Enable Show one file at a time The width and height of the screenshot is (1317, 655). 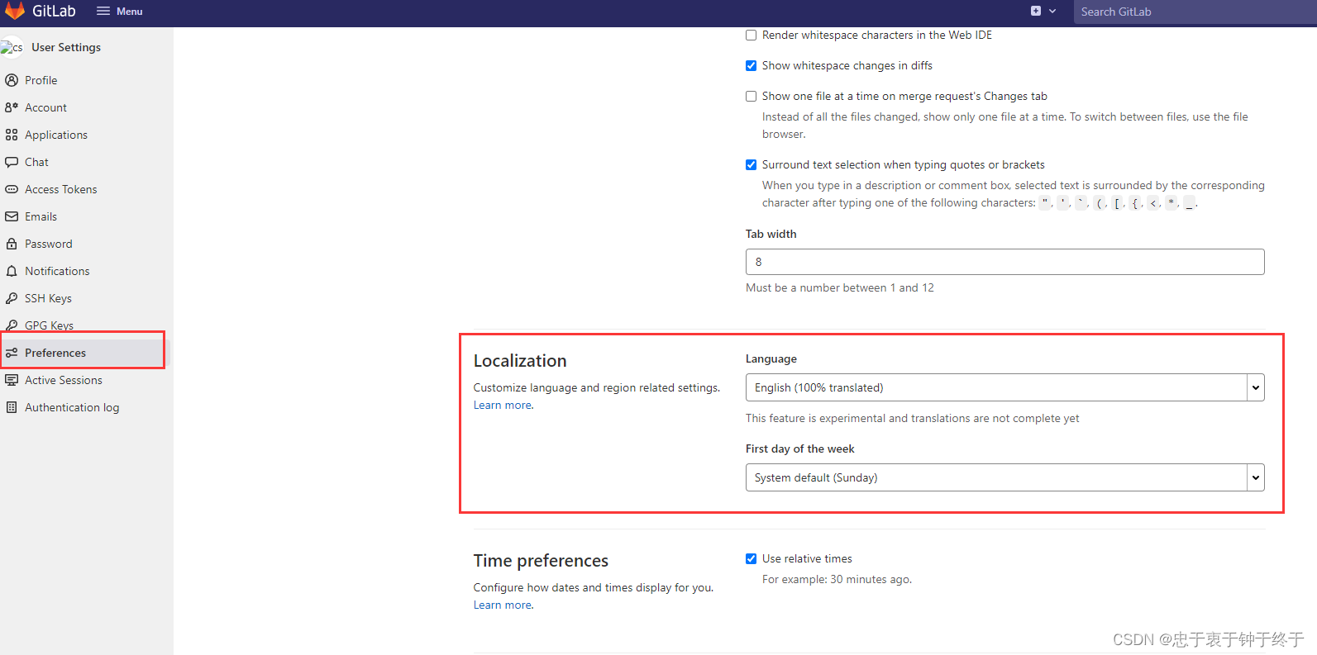751,96
